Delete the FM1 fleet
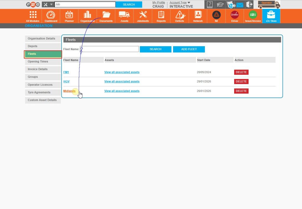 (x=241, y=72)
